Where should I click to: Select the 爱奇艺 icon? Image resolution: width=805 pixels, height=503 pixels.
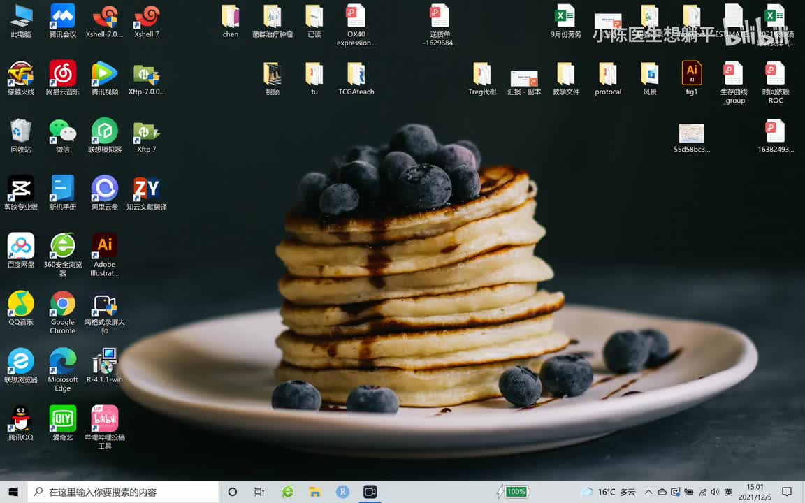click(63, 423)
